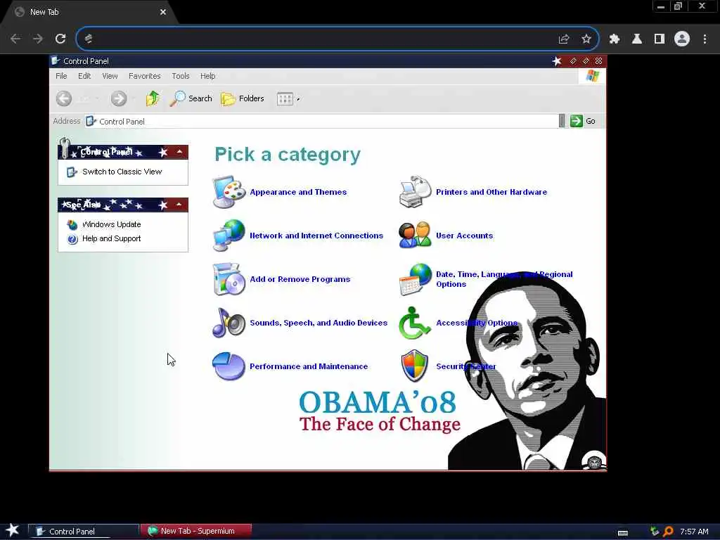The height and width of the screenshot is (540, 720).
Task: Toggle the Folders pane button
Action: tap(243, 98)
